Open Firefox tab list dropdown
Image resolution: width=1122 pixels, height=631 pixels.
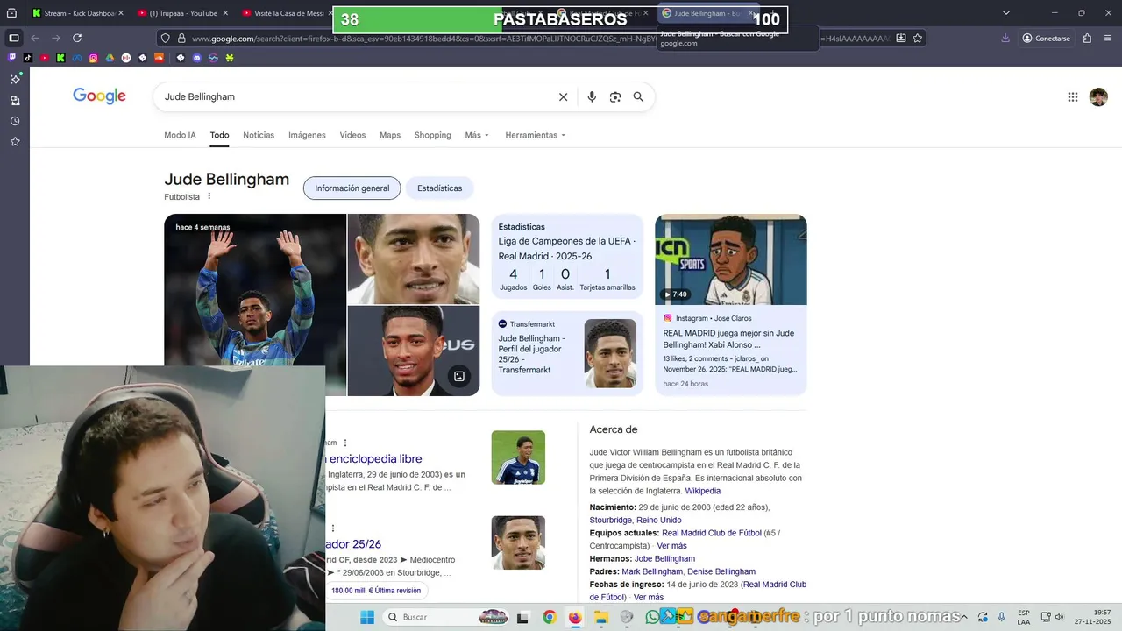(x=1005, y=12)
